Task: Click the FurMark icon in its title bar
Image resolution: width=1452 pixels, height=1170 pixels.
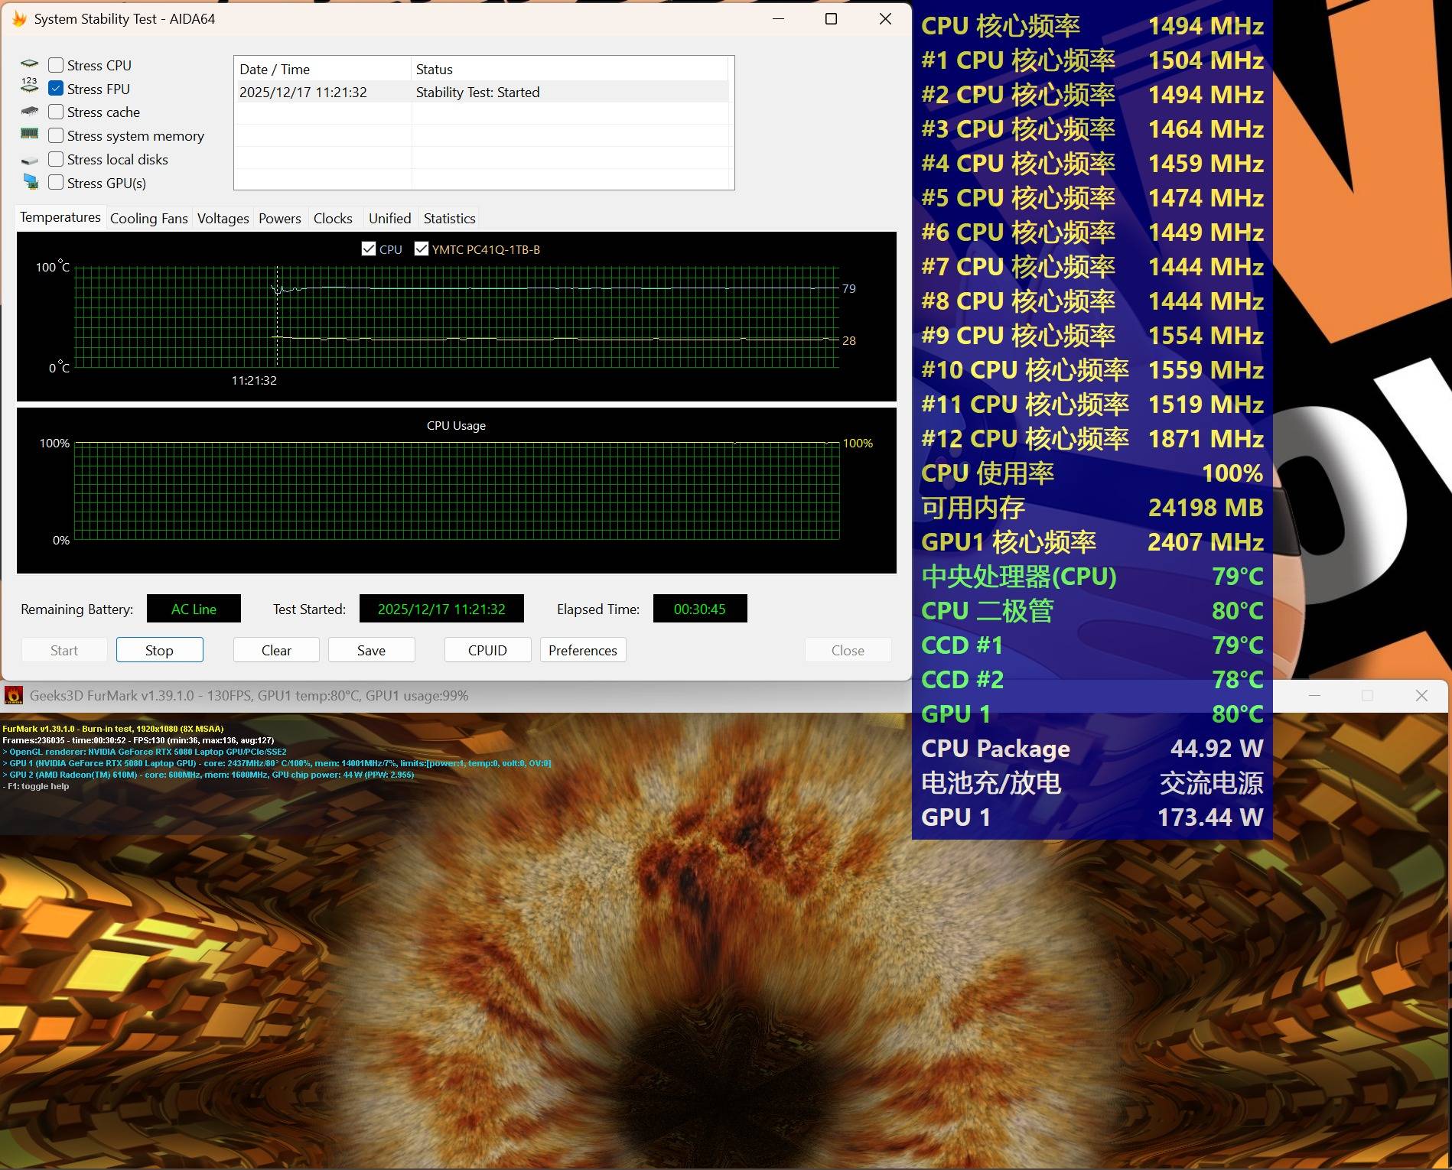Action: point(13,695)
